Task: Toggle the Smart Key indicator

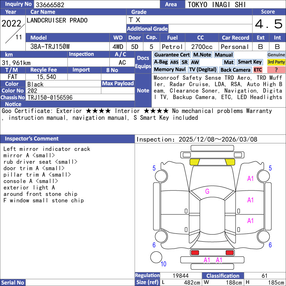Action: [250, 62]
